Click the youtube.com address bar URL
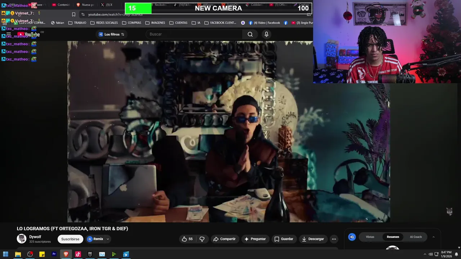This screenshot has height=259, width=461. (x=115, y=14)
